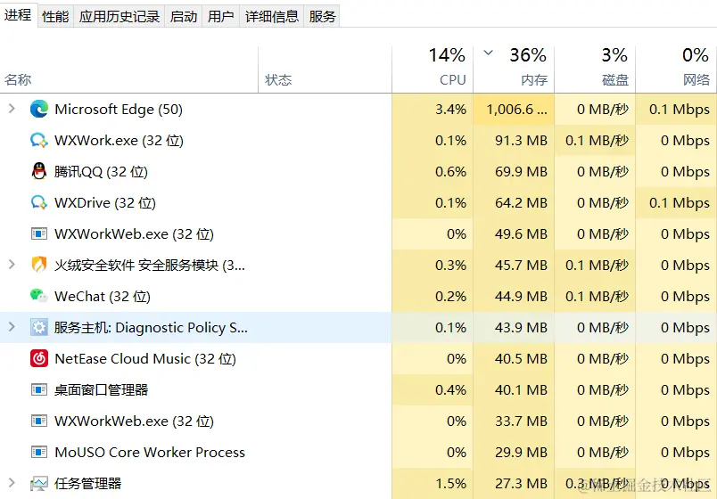Click the 桌面窗口管理器 process icon
The height and width of the screenshot is (499, 717).
39,389
